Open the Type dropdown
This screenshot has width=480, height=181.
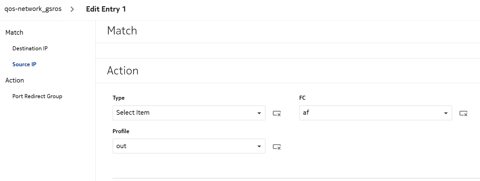point(189,113)
